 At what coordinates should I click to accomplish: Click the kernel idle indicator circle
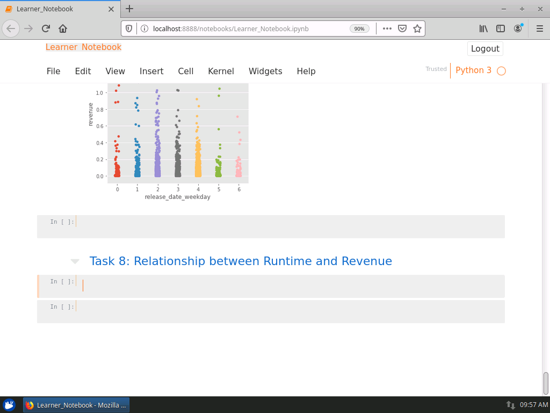(501, 71)
